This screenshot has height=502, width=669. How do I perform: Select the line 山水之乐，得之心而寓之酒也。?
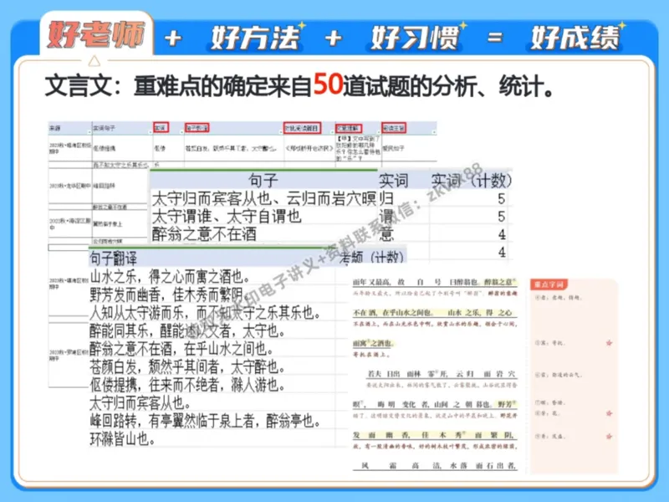click(x=170, y=277)
